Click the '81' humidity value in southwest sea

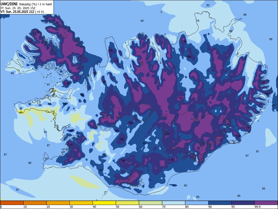tap(17, 190)
